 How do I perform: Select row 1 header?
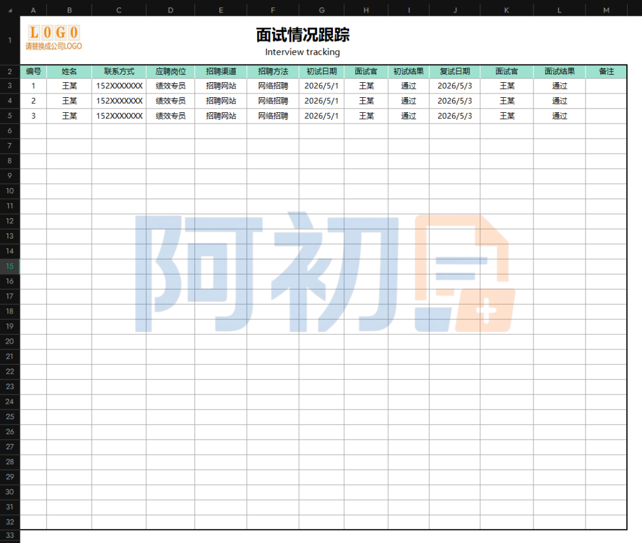[x=10, y=40]
